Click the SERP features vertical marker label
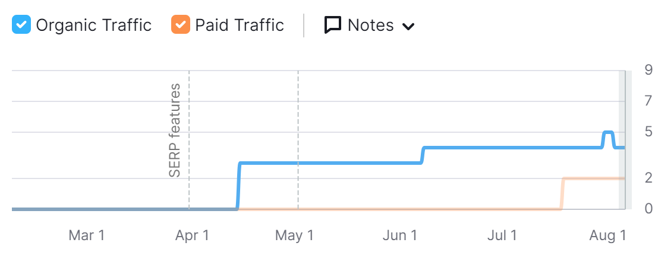The width and height of the screenshot is (655, 268). [175, 131]
